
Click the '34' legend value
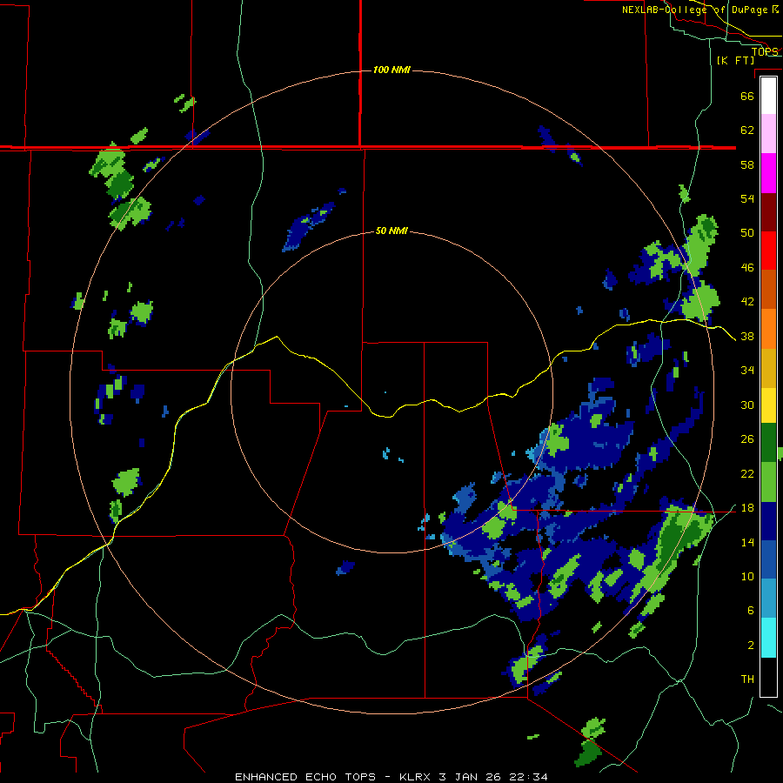coord(747,371)
